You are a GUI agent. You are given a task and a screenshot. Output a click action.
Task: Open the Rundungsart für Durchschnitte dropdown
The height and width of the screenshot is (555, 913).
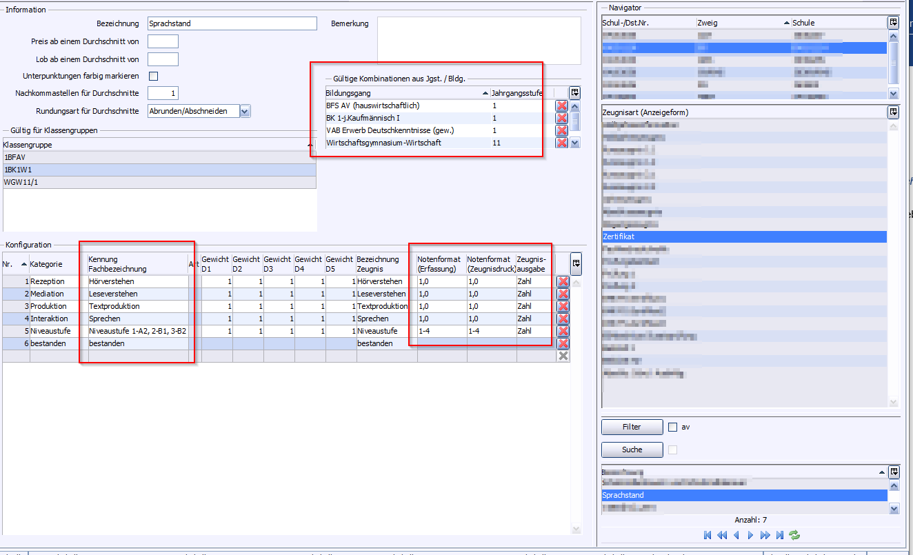pos(245,111)
